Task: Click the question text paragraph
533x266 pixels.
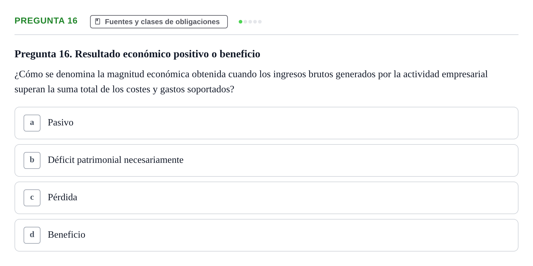Action: 251,82
